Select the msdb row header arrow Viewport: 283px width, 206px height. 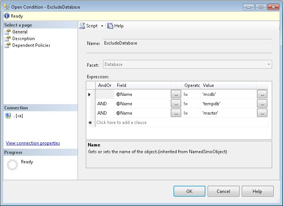[91, 94]
